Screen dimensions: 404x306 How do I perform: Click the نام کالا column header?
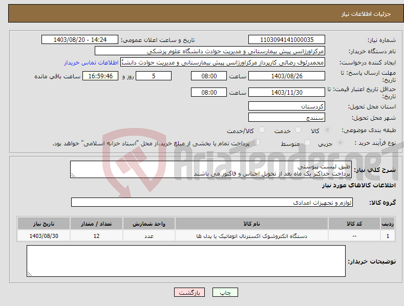(251, 224)
